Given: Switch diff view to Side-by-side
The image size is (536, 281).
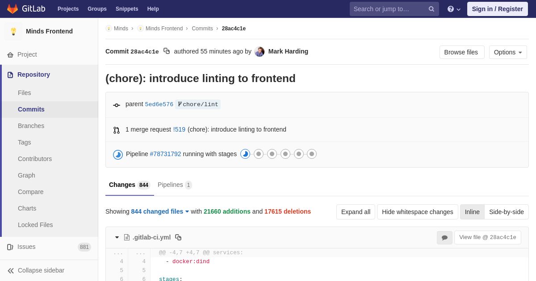Looking at the screenshot, I should [x=507, y=212].
